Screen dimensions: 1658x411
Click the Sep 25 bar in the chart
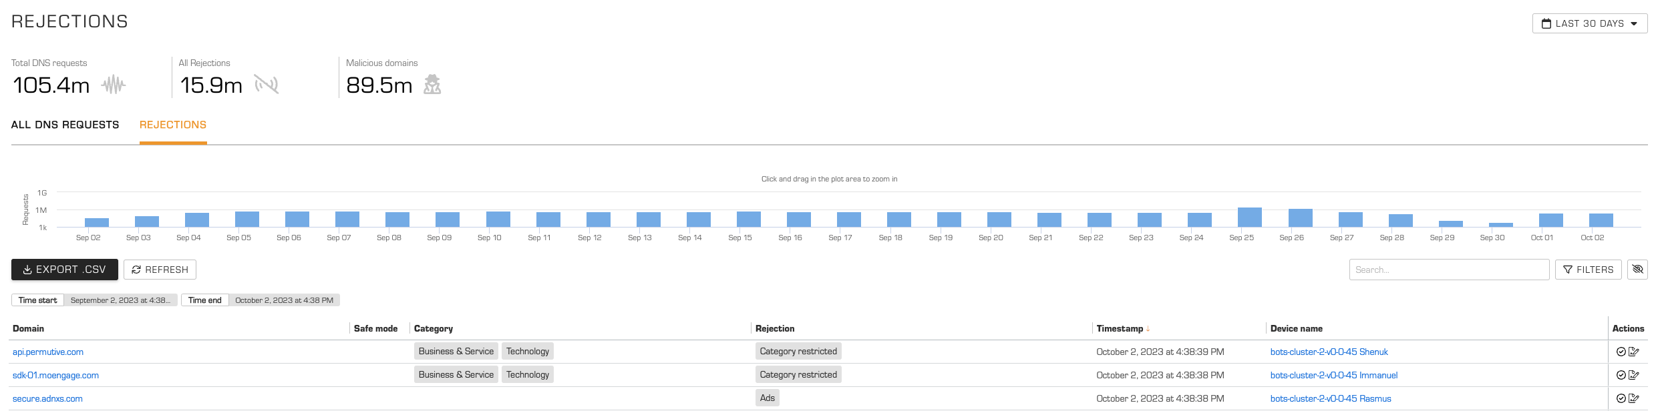[1249, 218]
